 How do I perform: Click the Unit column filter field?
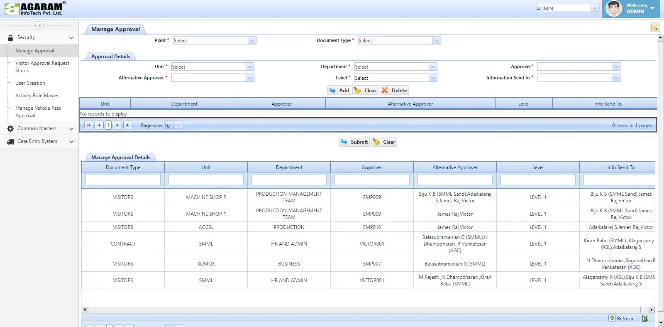(x=206, y=179)
